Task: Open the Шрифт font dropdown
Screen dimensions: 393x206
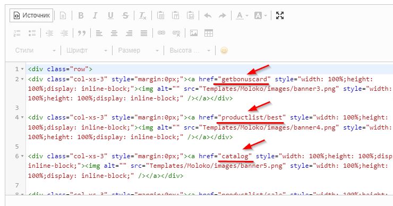Action: point(87,50)
